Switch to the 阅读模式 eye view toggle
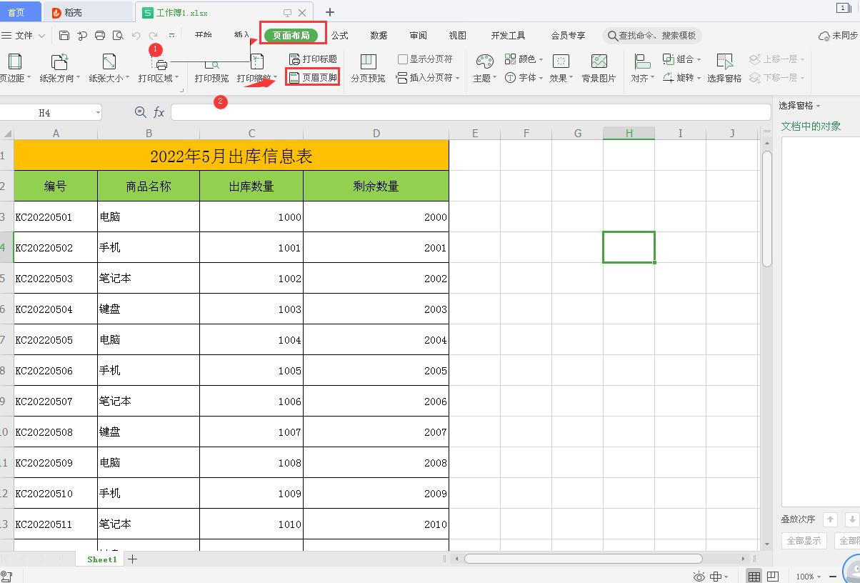860x583 pixels. (698, 575)
